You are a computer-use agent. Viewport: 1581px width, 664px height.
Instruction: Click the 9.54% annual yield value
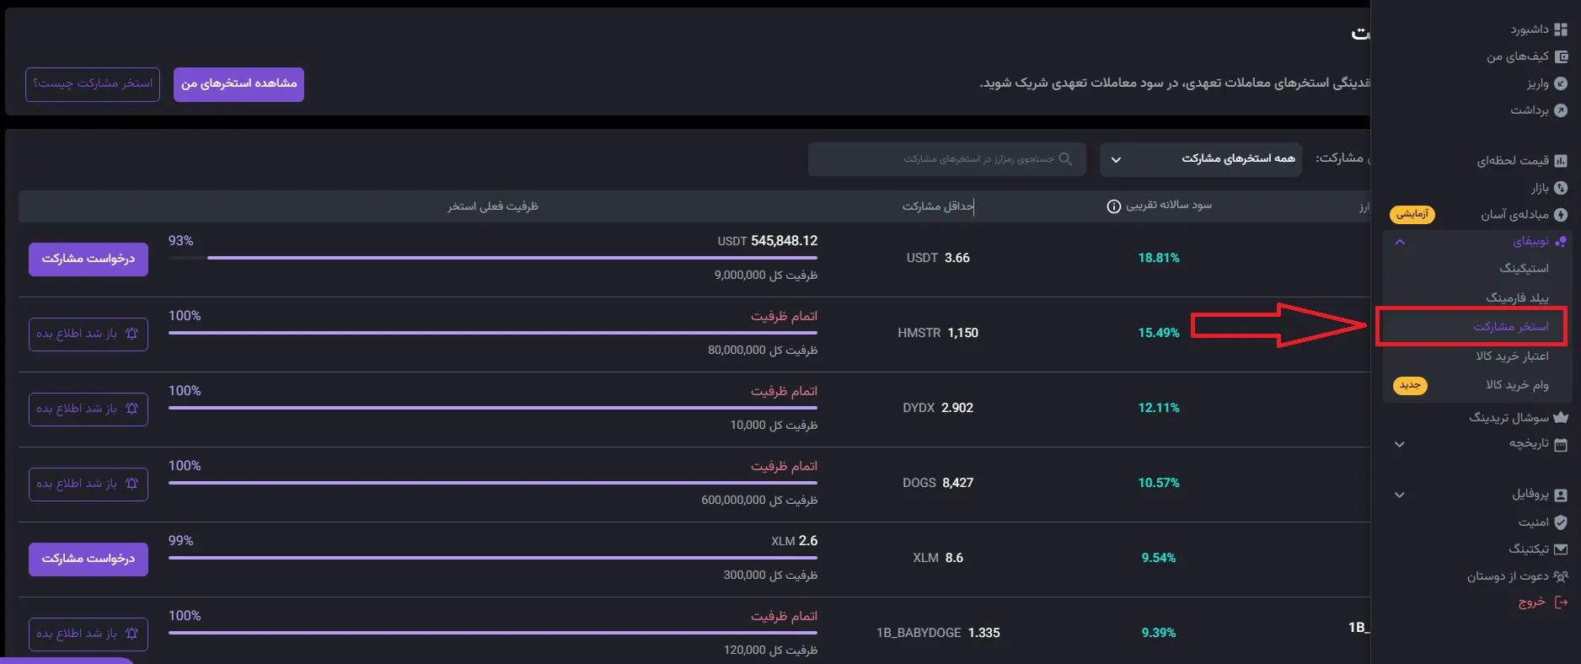(1159, 558)
